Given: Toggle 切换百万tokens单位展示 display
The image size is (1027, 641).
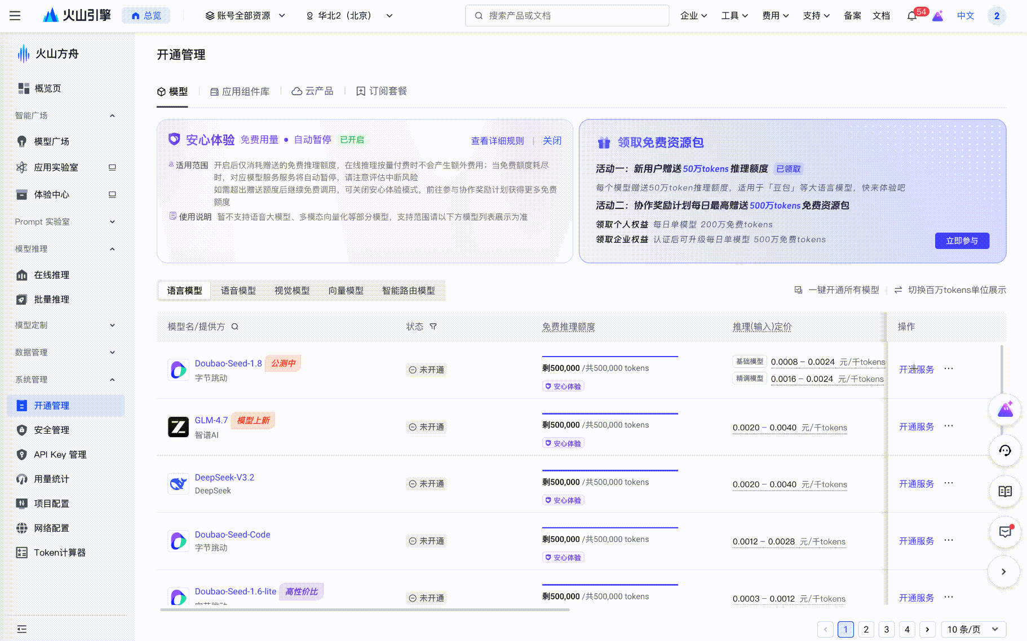Looking at the screenshot, I should pos(950,290).
